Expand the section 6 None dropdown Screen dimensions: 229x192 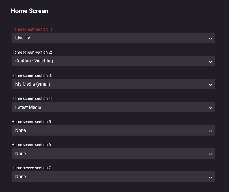point(113,154)
